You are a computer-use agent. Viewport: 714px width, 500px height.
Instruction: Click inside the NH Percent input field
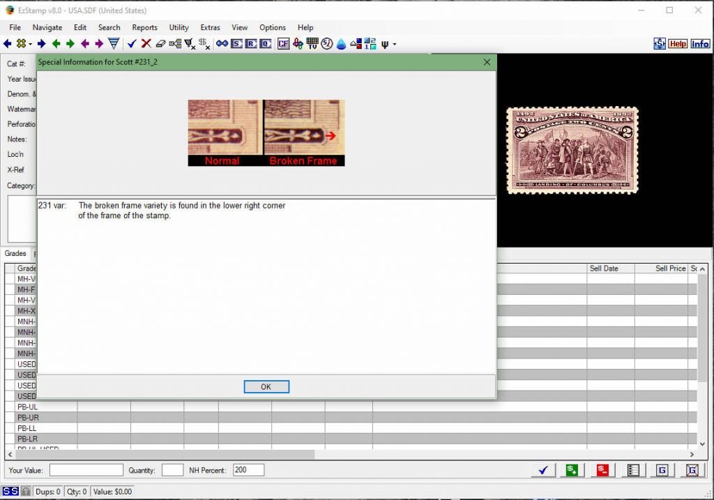pyautogui.click(x=248, y=469)
